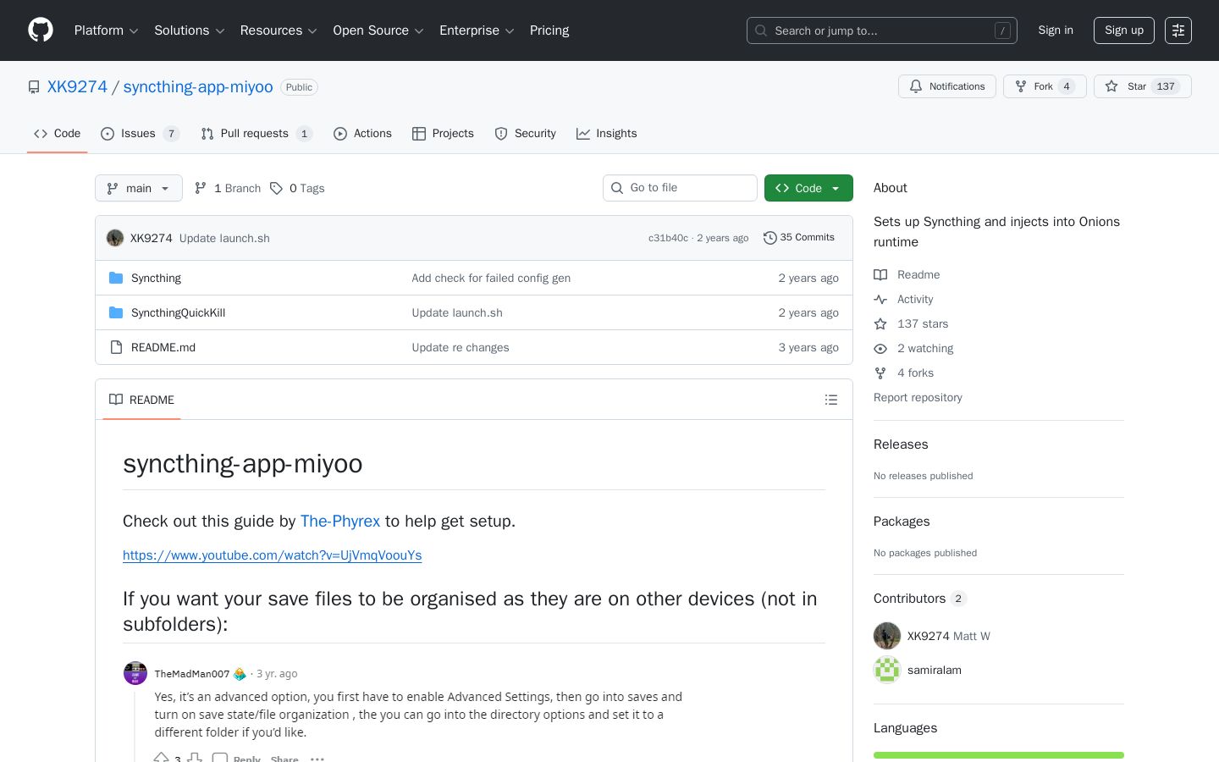Screen dimensions: 1219x762
Task: Open the Contributors heading link
Action: (920, 599)
